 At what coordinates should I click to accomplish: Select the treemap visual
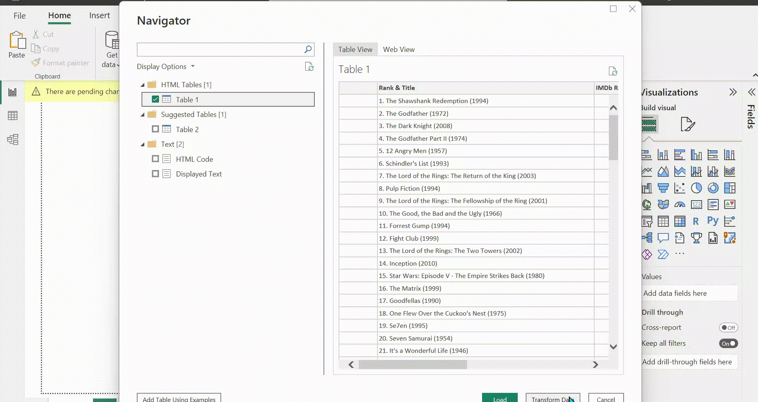[x=729, y=188]
